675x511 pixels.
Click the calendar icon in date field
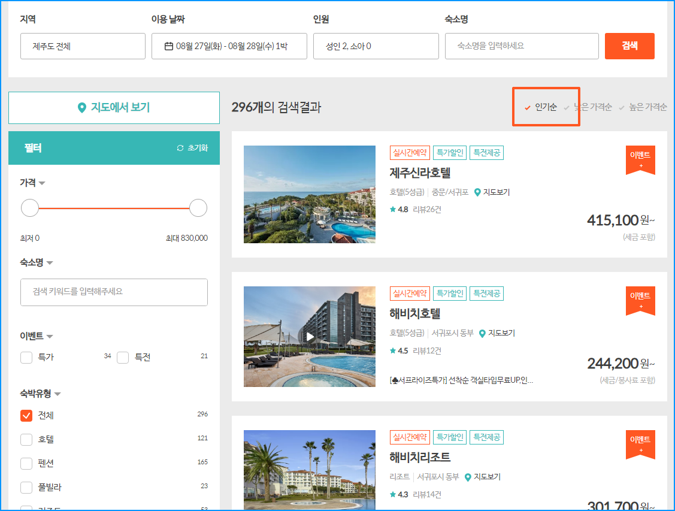pyautogui.click(x=169, y=46)
